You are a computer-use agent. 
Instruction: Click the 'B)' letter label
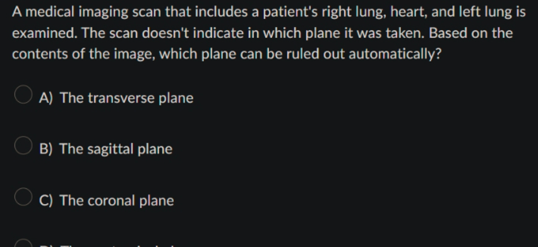tap(46, 149)
